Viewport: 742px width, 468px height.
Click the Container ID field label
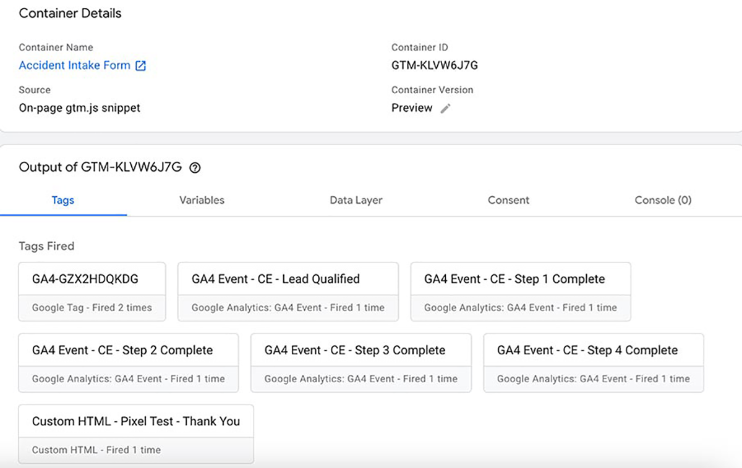[420, 48]
